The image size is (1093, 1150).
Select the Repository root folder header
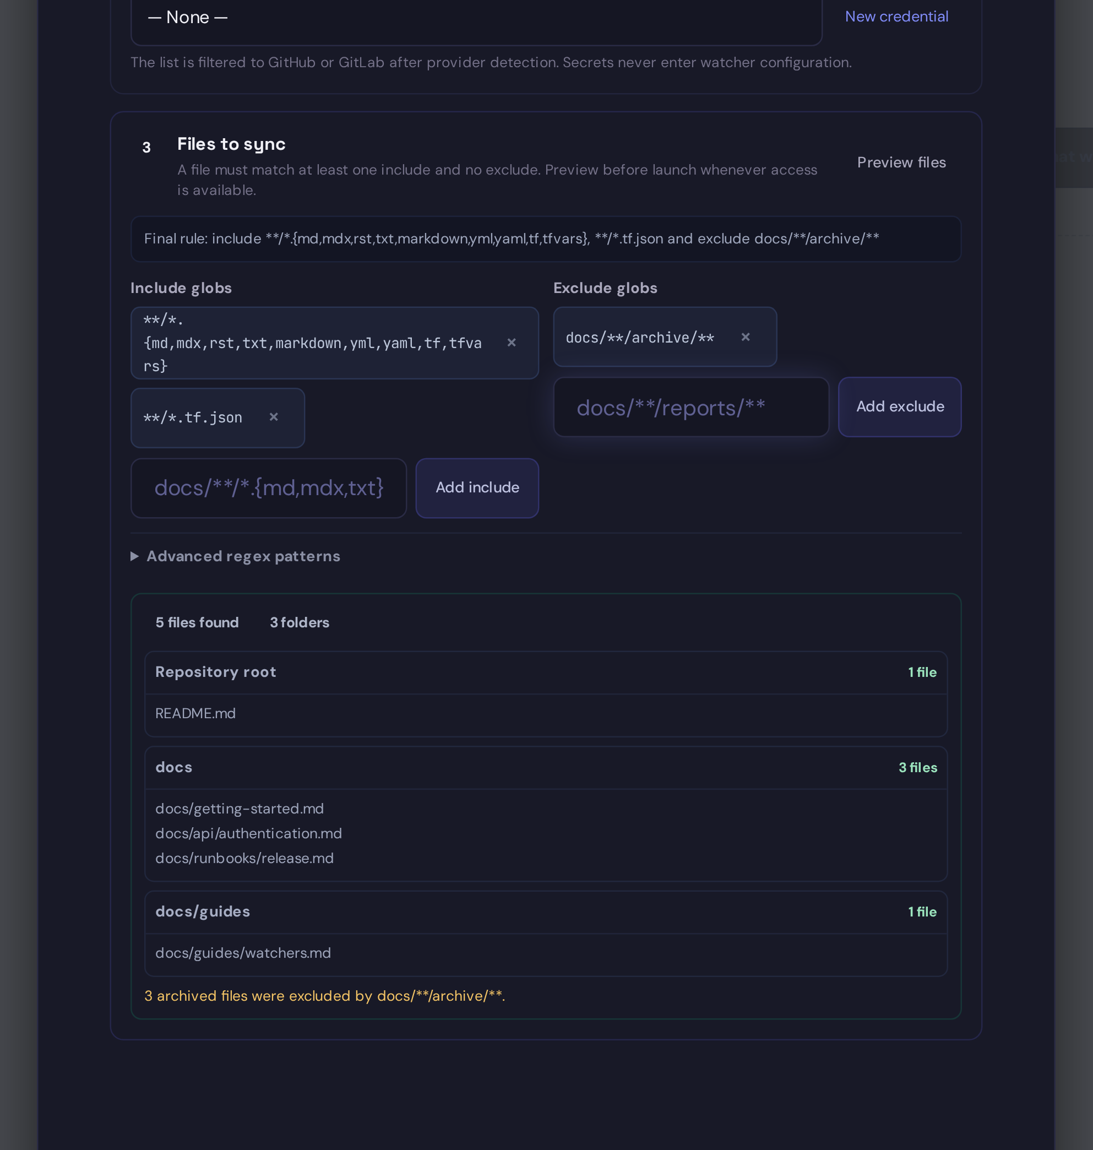pyautogui.click(x=546, y=672)
